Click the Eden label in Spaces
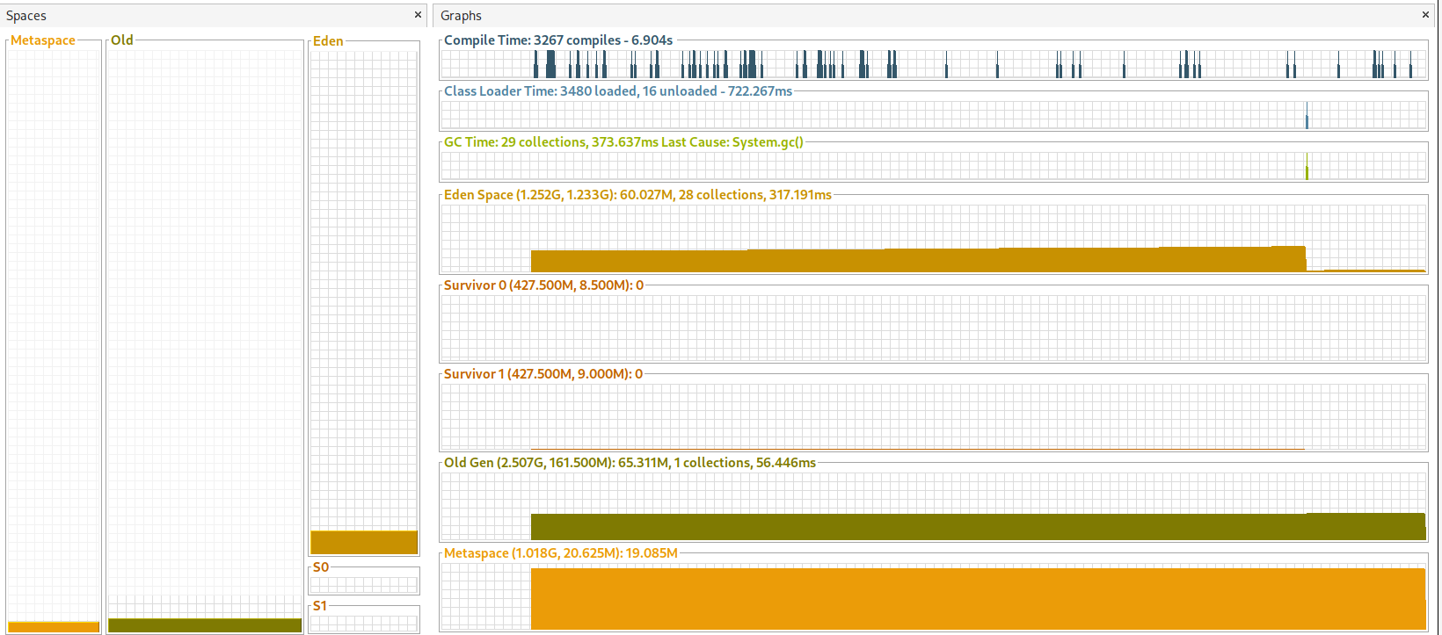This screenshot has height=635, width=1442. (328, 41)
